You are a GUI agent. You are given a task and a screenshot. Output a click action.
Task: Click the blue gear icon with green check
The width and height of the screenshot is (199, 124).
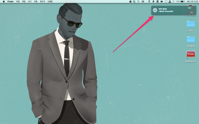click(x=134, y=2)
